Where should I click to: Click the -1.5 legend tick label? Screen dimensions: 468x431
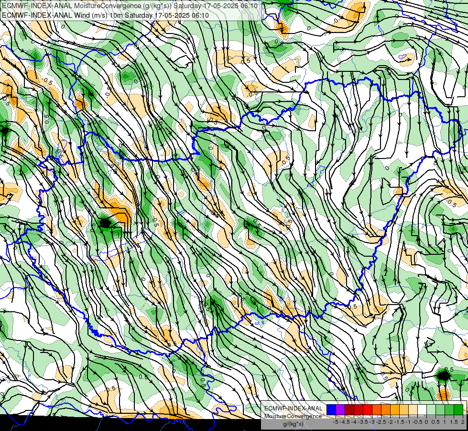[x=399, y=422]
